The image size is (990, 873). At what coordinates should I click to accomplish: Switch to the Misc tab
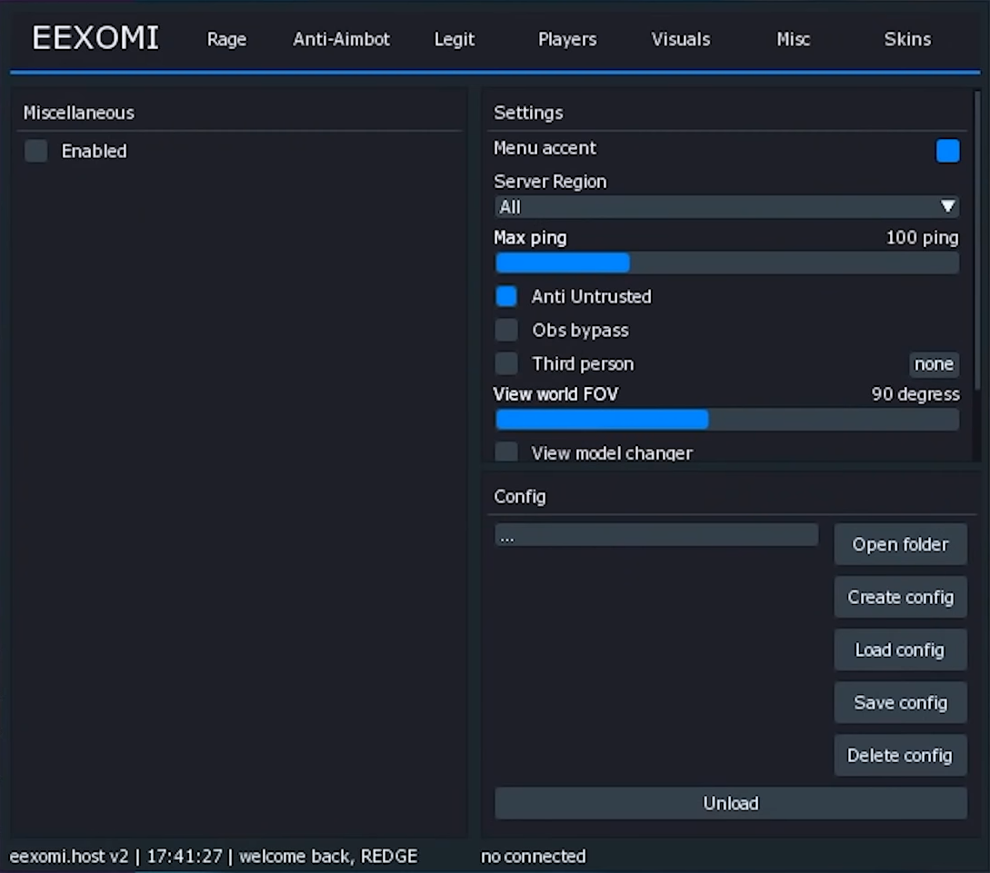pyautogui.click(x=793, y=39)
